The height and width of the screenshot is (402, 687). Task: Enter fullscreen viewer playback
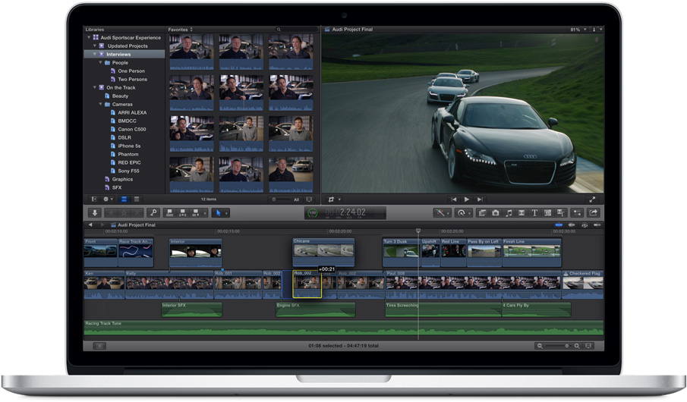click(x=592, y=199)
